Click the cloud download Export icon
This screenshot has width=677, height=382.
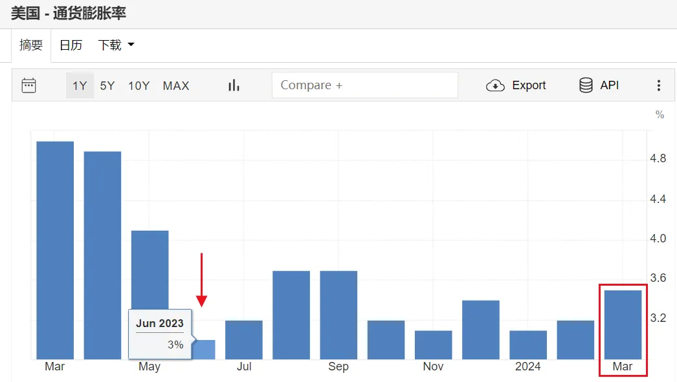pyautogui.click(x=495, y=85)
